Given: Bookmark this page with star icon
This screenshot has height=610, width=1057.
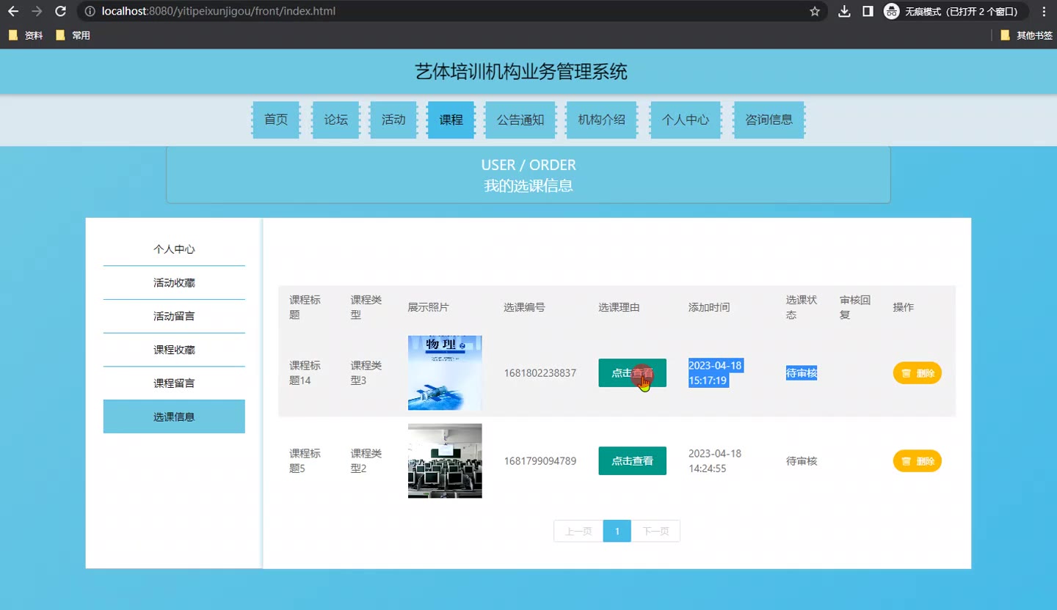Looking at the screenshot, I should [814, 12].
